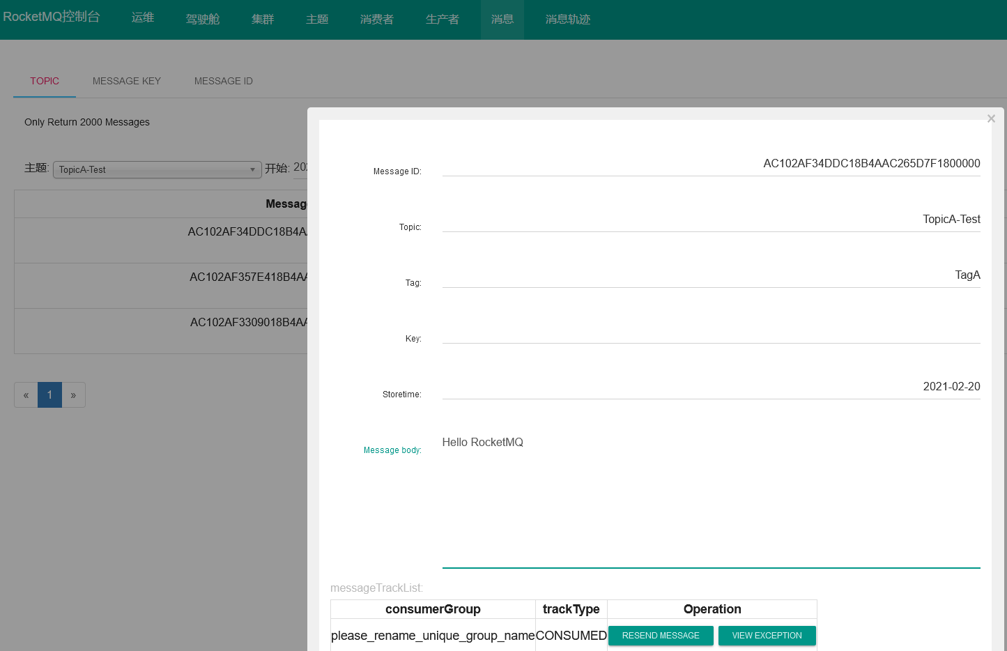Select message row AC102AF34DDC18B4A
Viewport: 1007px width, 651px height.
(161, 240)
